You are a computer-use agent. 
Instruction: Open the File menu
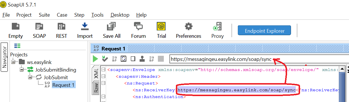(6, 15)
